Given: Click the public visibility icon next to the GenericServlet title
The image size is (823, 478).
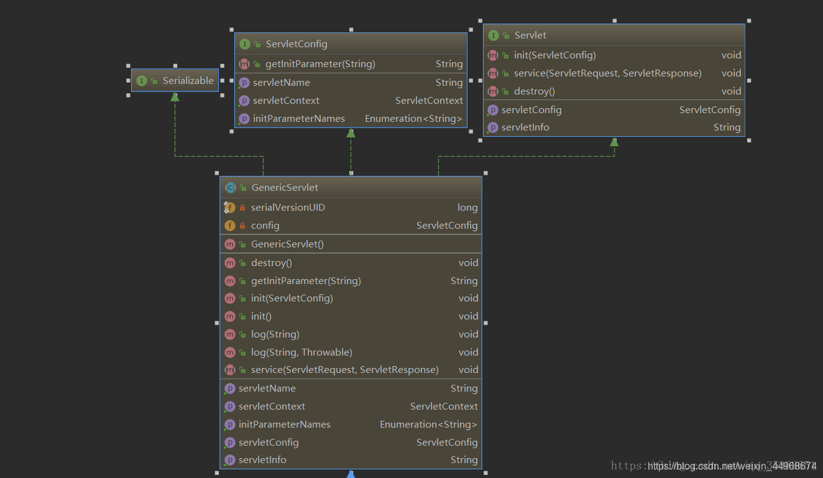Looking at the screenshot, I should click(243, 188).
